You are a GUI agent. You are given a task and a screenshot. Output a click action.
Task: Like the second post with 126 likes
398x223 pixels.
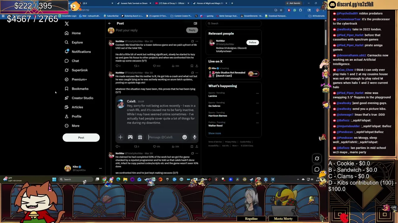[154, 146]
